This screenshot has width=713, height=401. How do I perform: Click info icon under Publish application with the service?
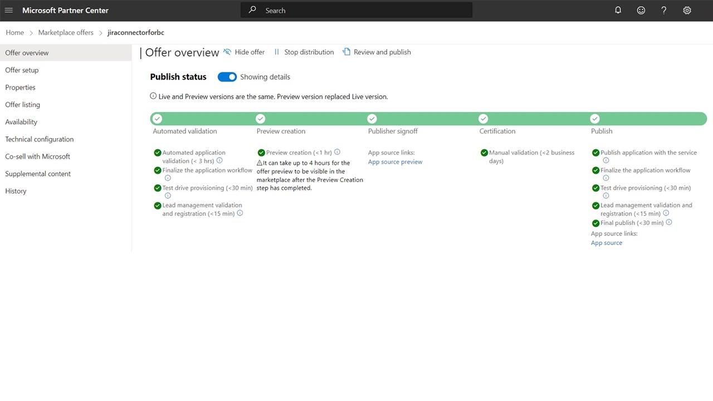click(x=606, y=160)
